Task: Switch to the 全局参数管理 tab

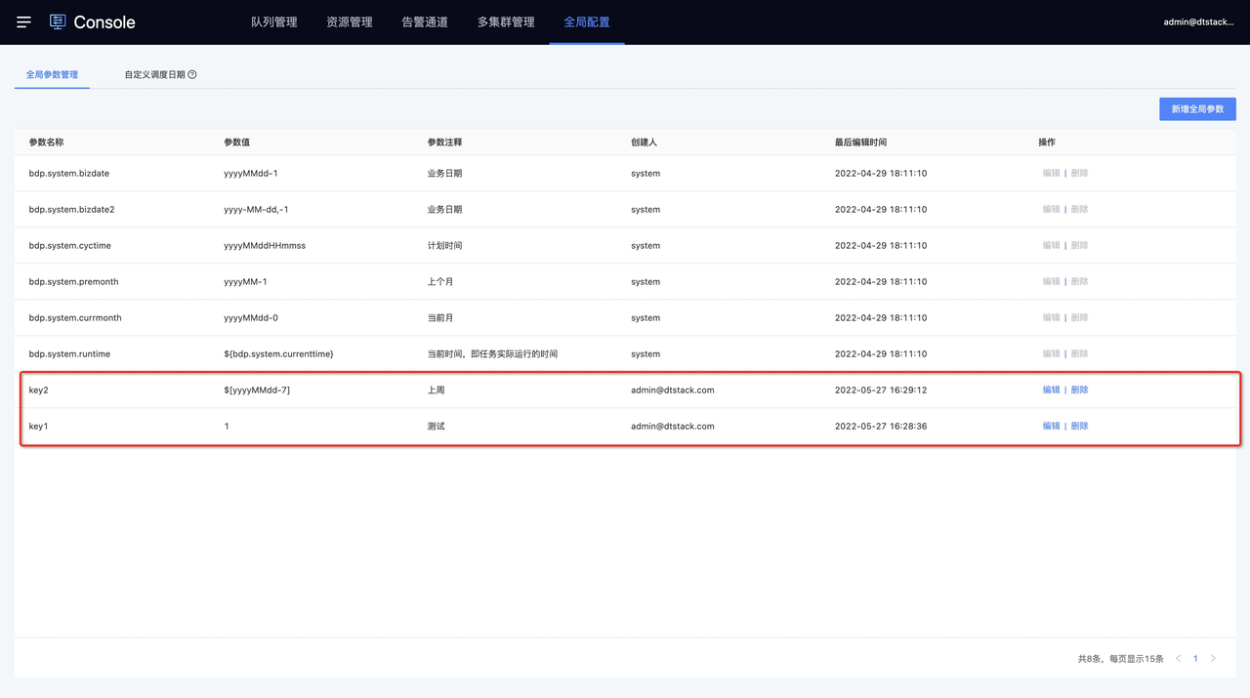Action: tap(52, 74)
